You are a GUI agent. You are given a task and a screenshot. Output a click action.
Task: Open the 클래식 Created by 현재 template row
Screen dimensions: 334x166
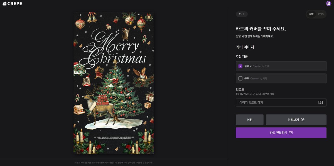pyautogui.click(x=281, y=66)
